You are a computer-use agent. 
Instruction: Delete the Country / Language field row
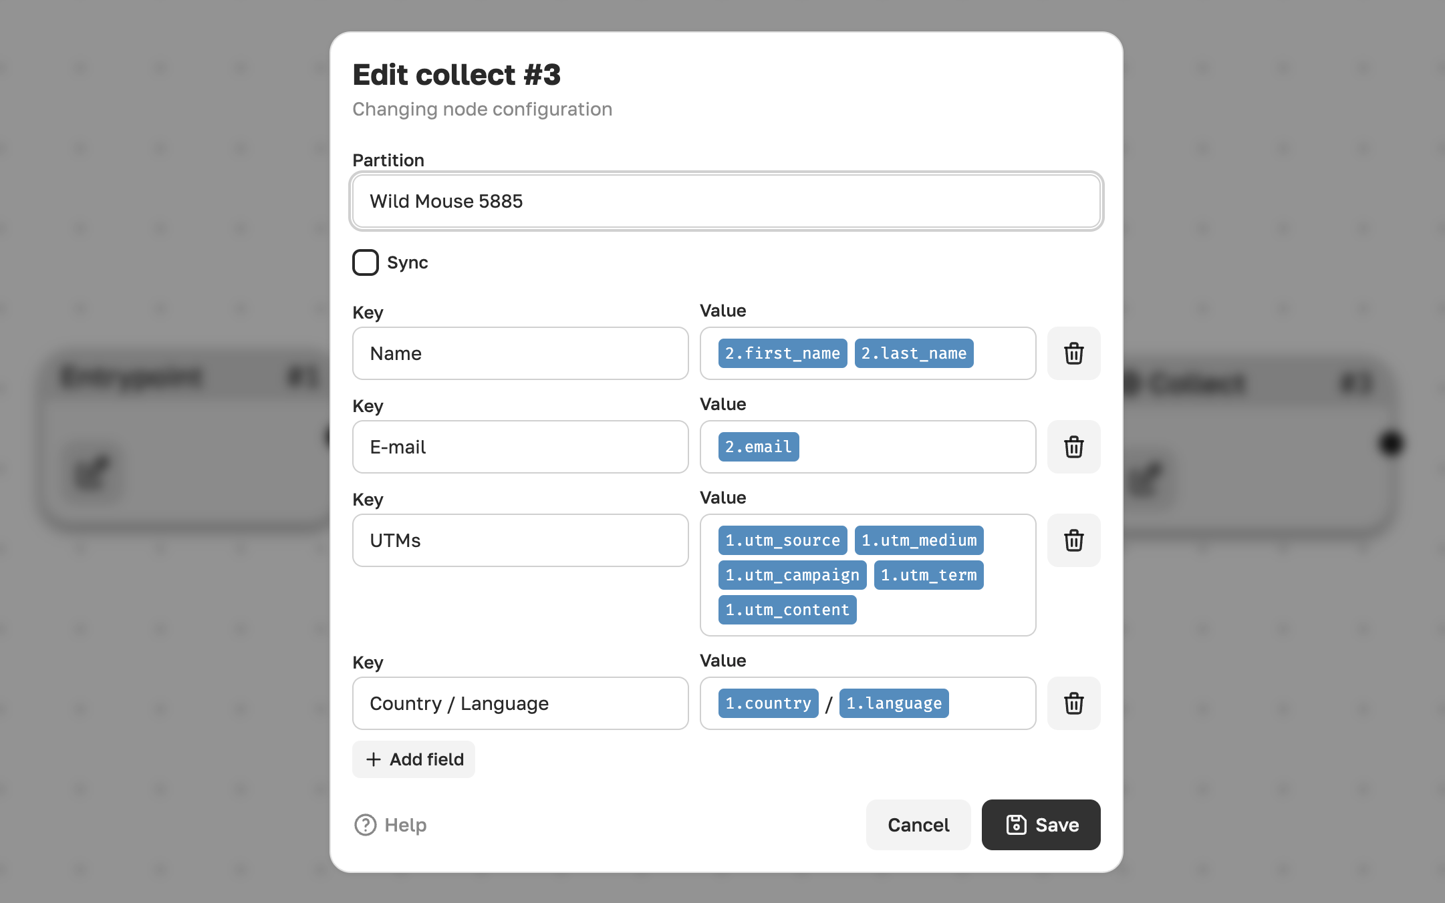[1073, 703]
